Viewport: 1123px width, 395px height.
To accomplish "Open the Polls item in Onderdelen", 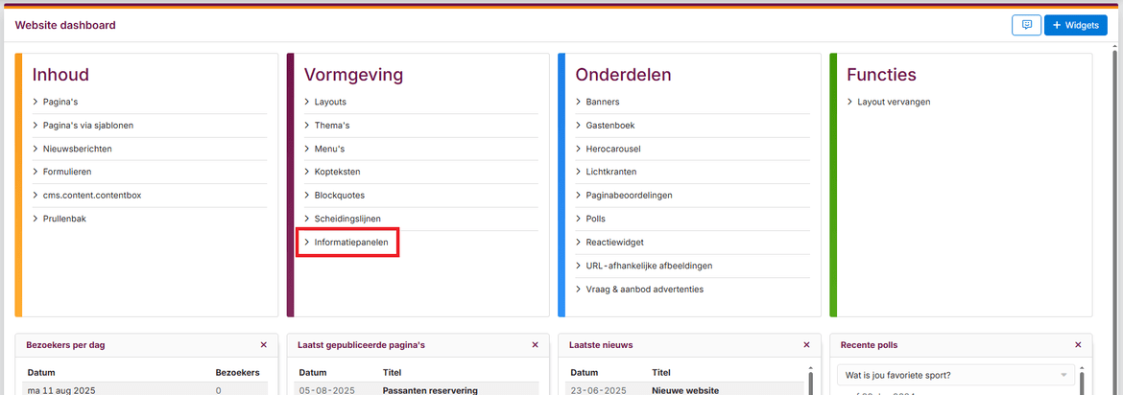I will point(596,219).
